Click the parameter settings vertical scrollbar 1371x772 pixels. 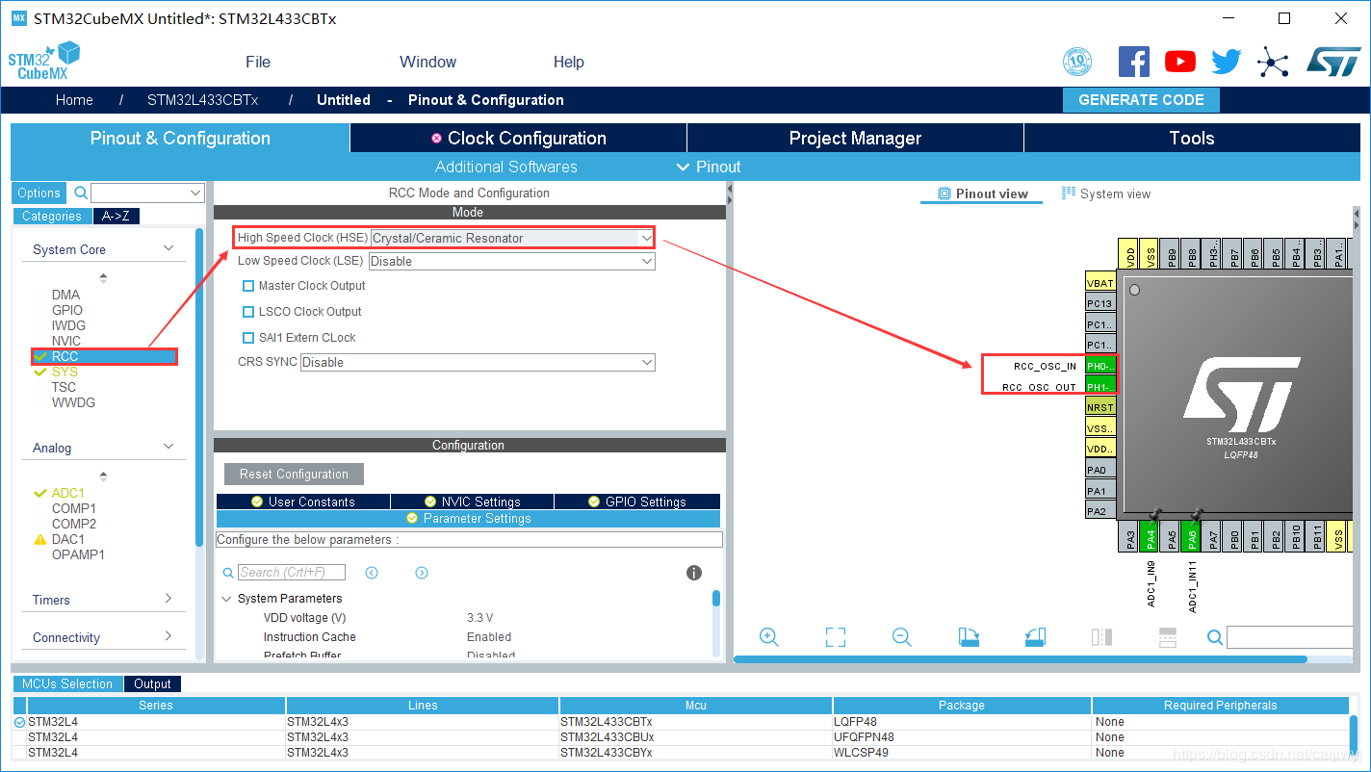[x=715, y=599]
